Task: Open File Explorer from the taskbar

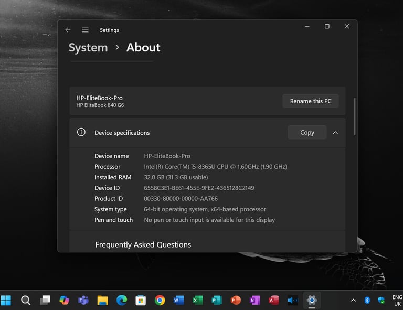Action: (x=102, y=300)
